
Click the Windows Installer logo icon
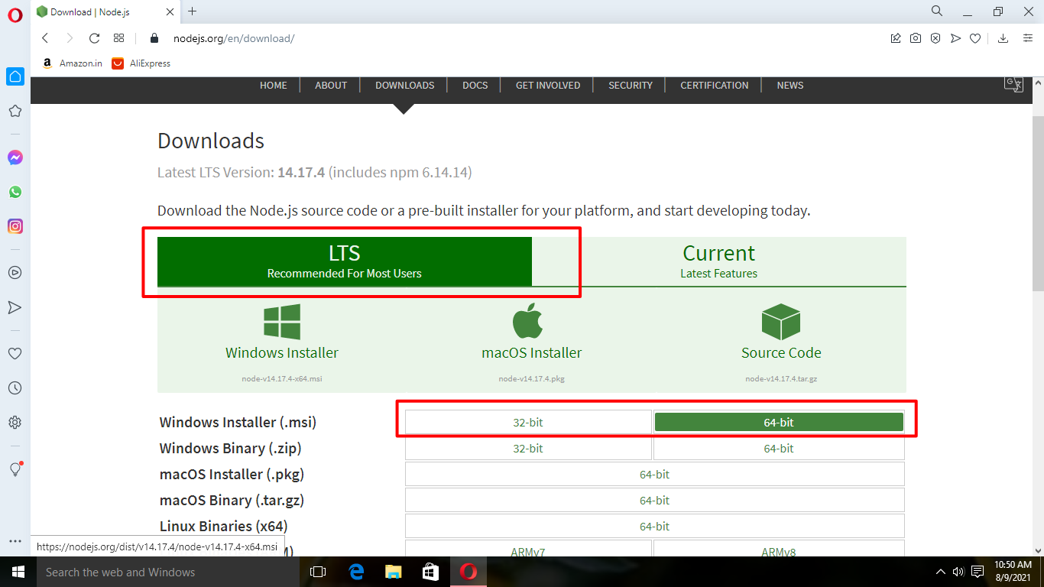(282, 321)
